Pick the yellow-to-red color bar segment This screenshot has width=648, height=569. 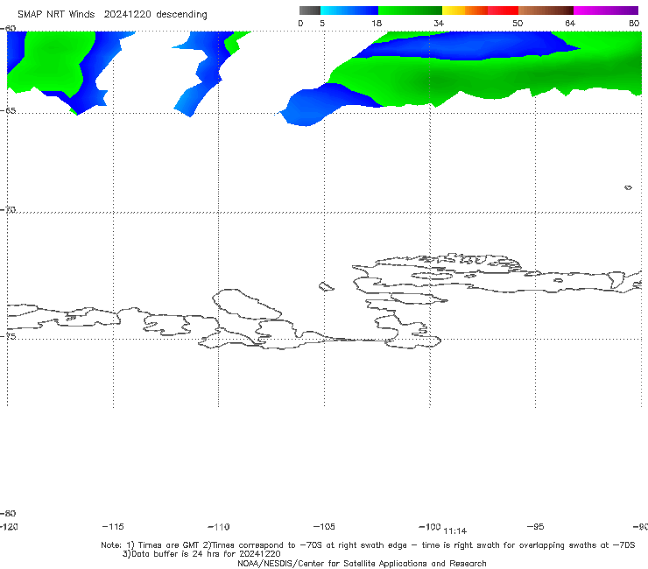pyautogui.click(x=480, y=11)
